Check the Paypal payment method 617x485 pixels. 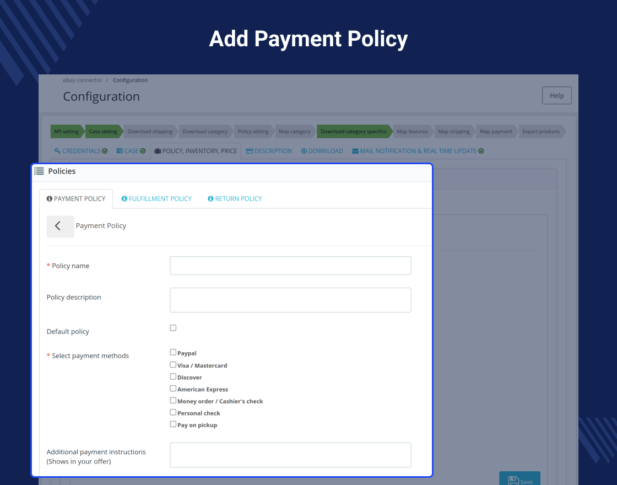tap(173, 352)
